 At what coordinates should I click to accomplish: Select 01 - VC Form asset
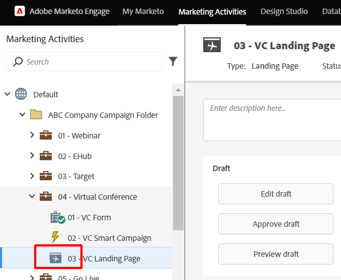[90, 217]
